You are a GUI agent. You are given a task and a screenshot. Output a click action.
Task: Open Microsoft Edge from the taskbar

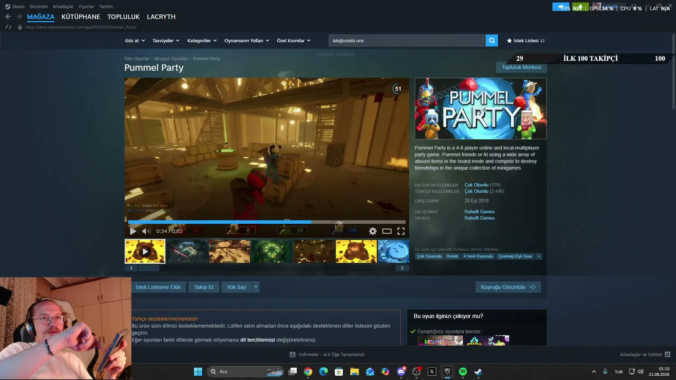[x=323, y=372]
